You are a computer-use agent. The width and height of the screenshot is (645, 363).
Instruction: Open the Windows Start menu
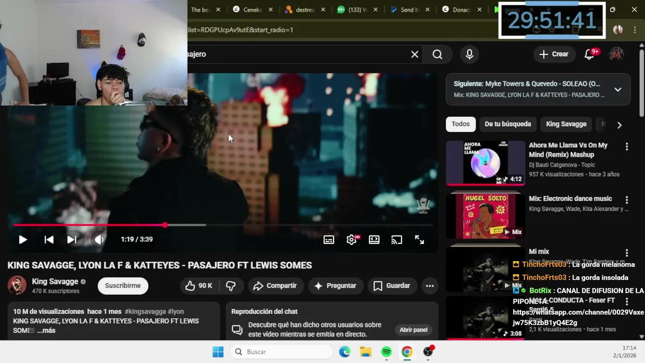pyautogui.click(x=218, y=352)
